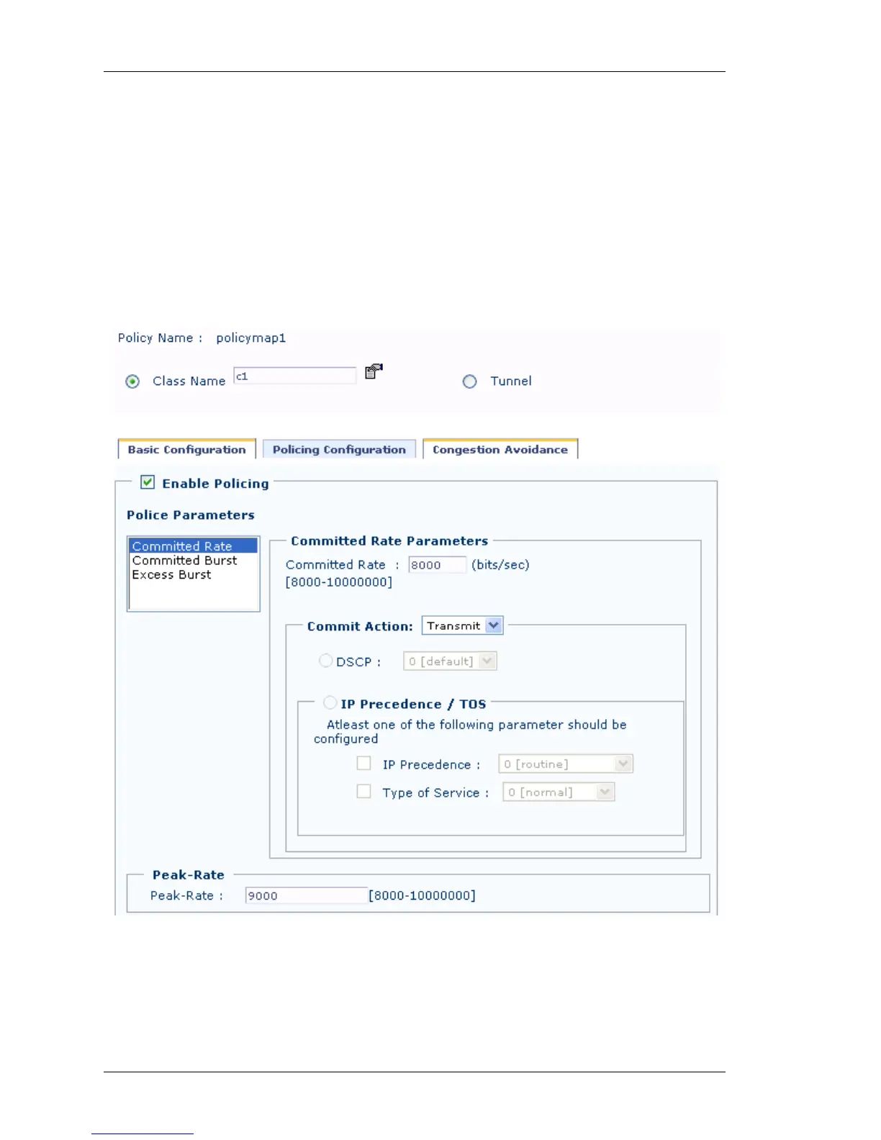Click the Peak-Rate input field

[306, 895]
